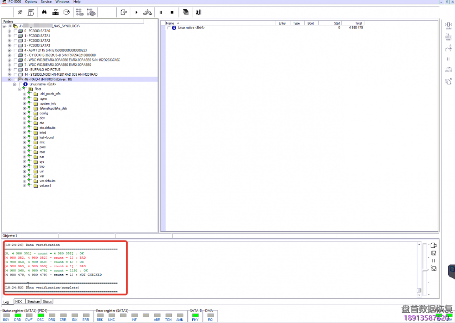Collapse the 46 - RAID-1 (MIRROR) node
455x323 pixels.
[x=9, y=79]
